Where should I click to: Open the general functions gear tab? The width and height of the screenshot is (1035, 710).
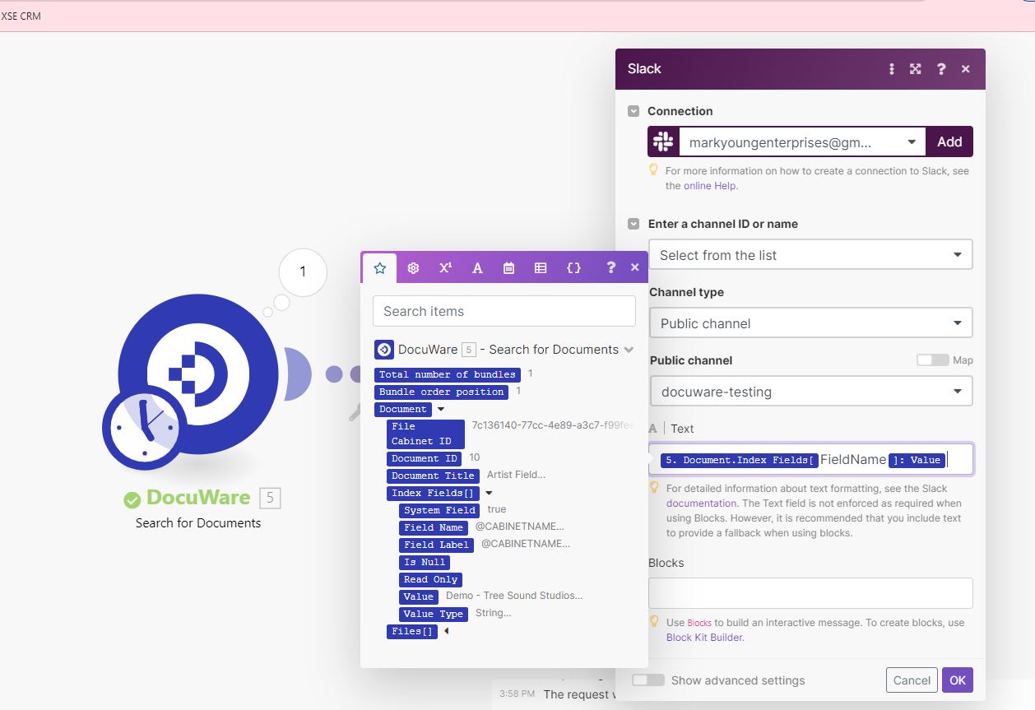point(413,267)
